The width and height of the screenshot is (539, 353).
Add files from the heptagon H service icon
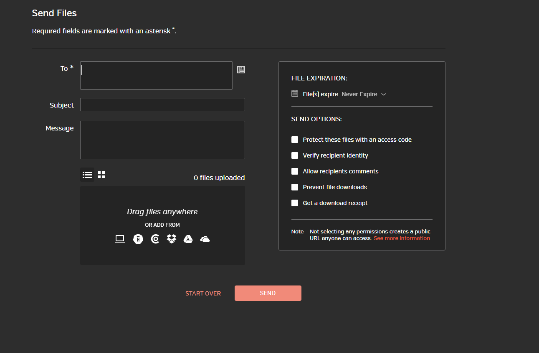(138, 239)
